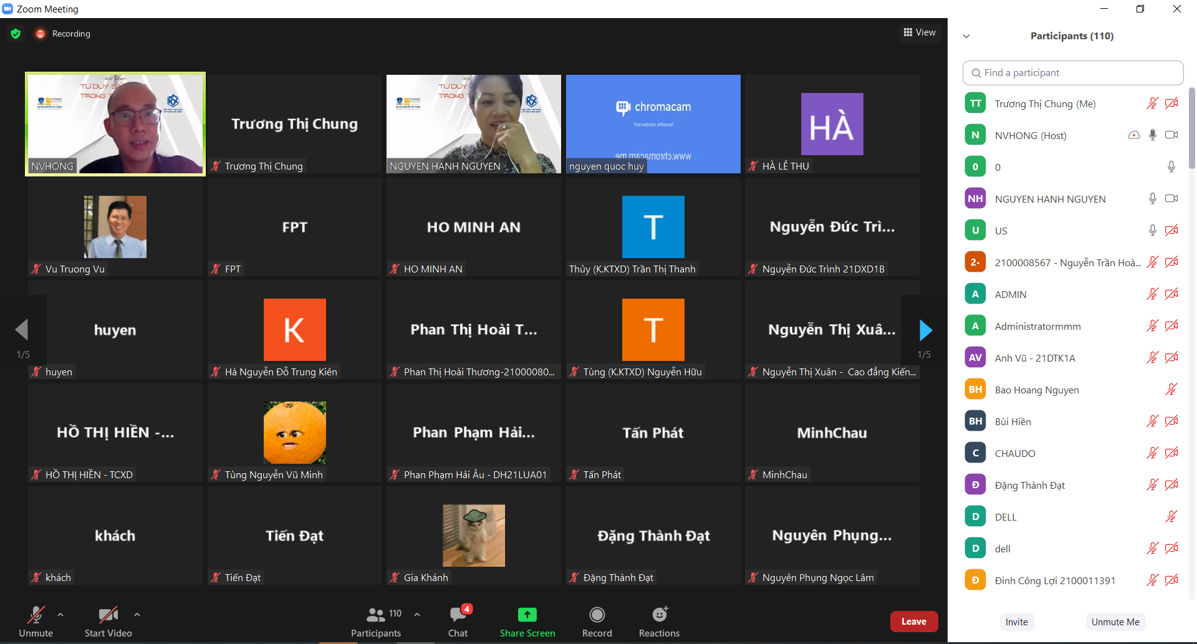Viewport: 1197px width, 644px height.
Task: Go to next page of video gallery
Action: coord(925,330)
